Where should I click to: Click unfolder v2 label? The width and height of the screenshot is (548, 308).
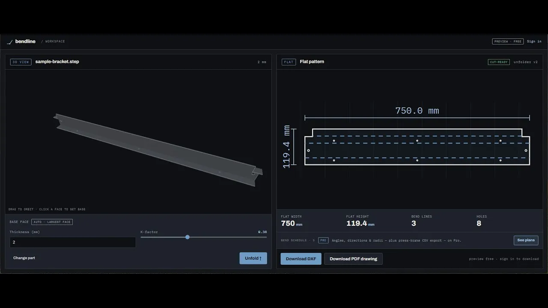pos(526,62)
